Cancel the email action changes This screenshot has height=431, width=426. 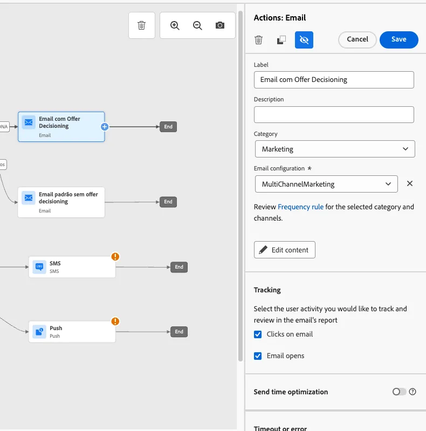point(358,39)
